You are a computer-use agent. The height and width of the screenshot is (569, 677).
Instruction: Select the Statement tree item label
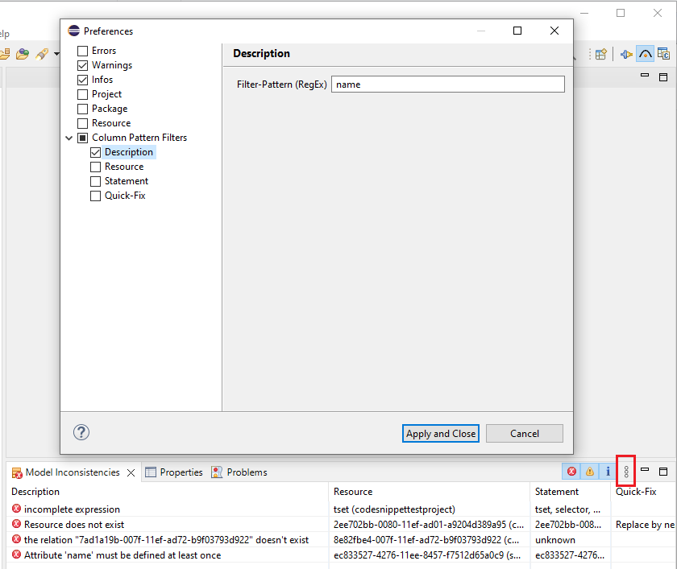pyautogui.click(x=127, y=181)
